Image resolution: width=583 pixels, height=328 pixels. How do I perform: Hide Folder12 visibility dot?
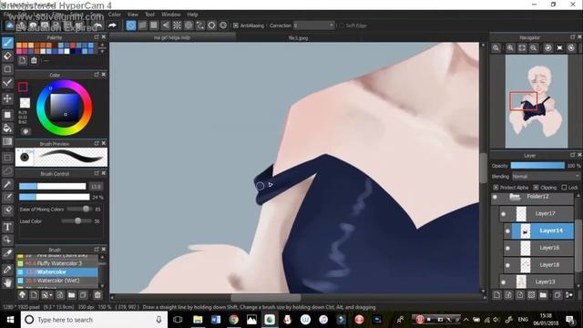pyautogui.click(x=495, y=197)
